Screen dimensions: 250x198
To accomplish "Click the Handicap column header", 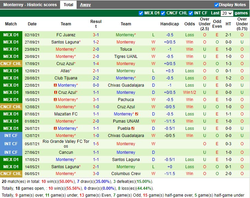I will click(170, 24).
